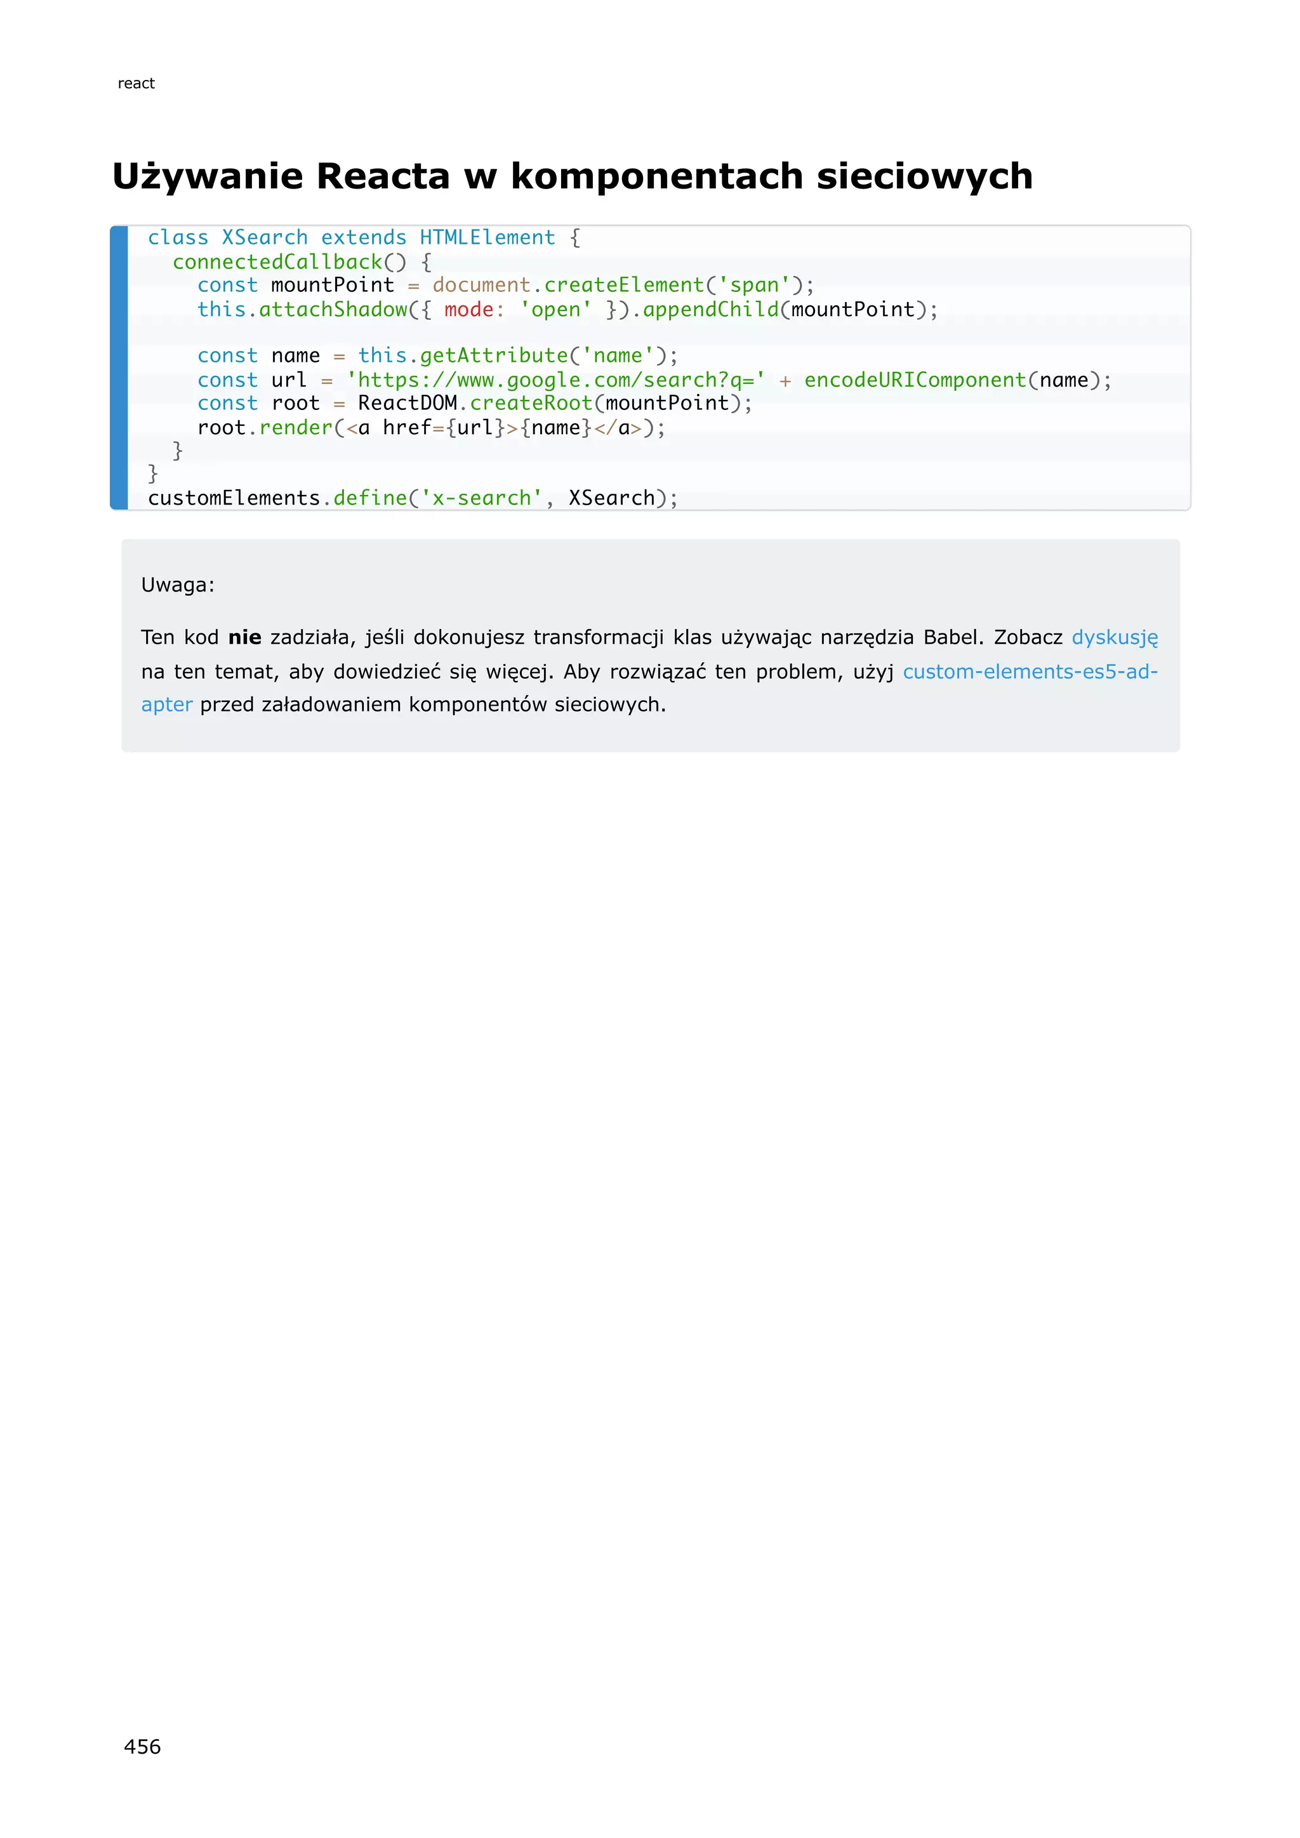The image size is (1300, 1838).
Task: Click the bold word 'nie'
Action: 245,637
